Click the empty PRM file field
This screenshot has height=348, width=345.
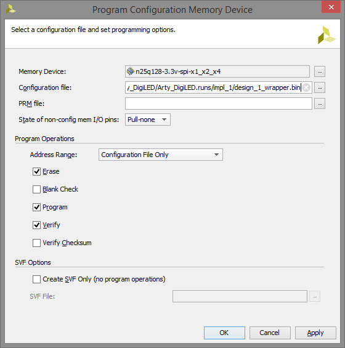[219, 103]
